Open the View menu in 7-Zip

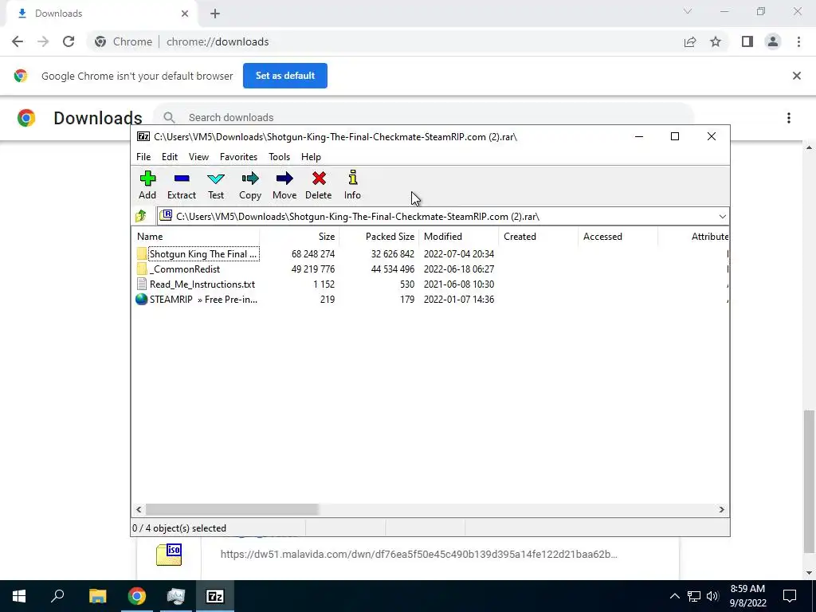[198, 157]
